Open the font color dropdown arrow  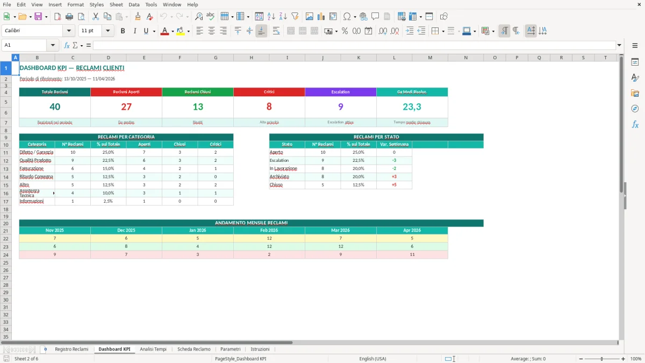(172, 31)
